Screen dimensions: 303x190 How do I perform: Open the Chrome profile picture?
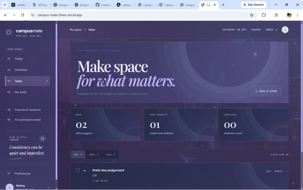tap(289, 15)
